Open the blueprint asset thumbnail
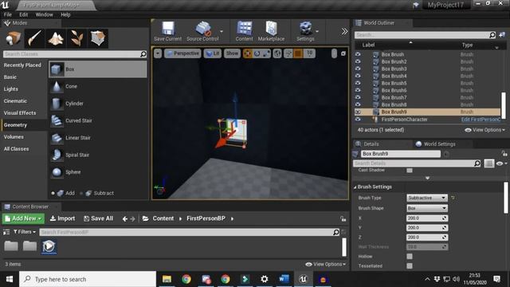This screenshot has width=510, height=287. (49, 246)
